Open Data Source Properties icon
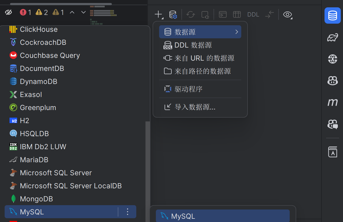Screen dimensions: 343x222 tap(173, 14)
